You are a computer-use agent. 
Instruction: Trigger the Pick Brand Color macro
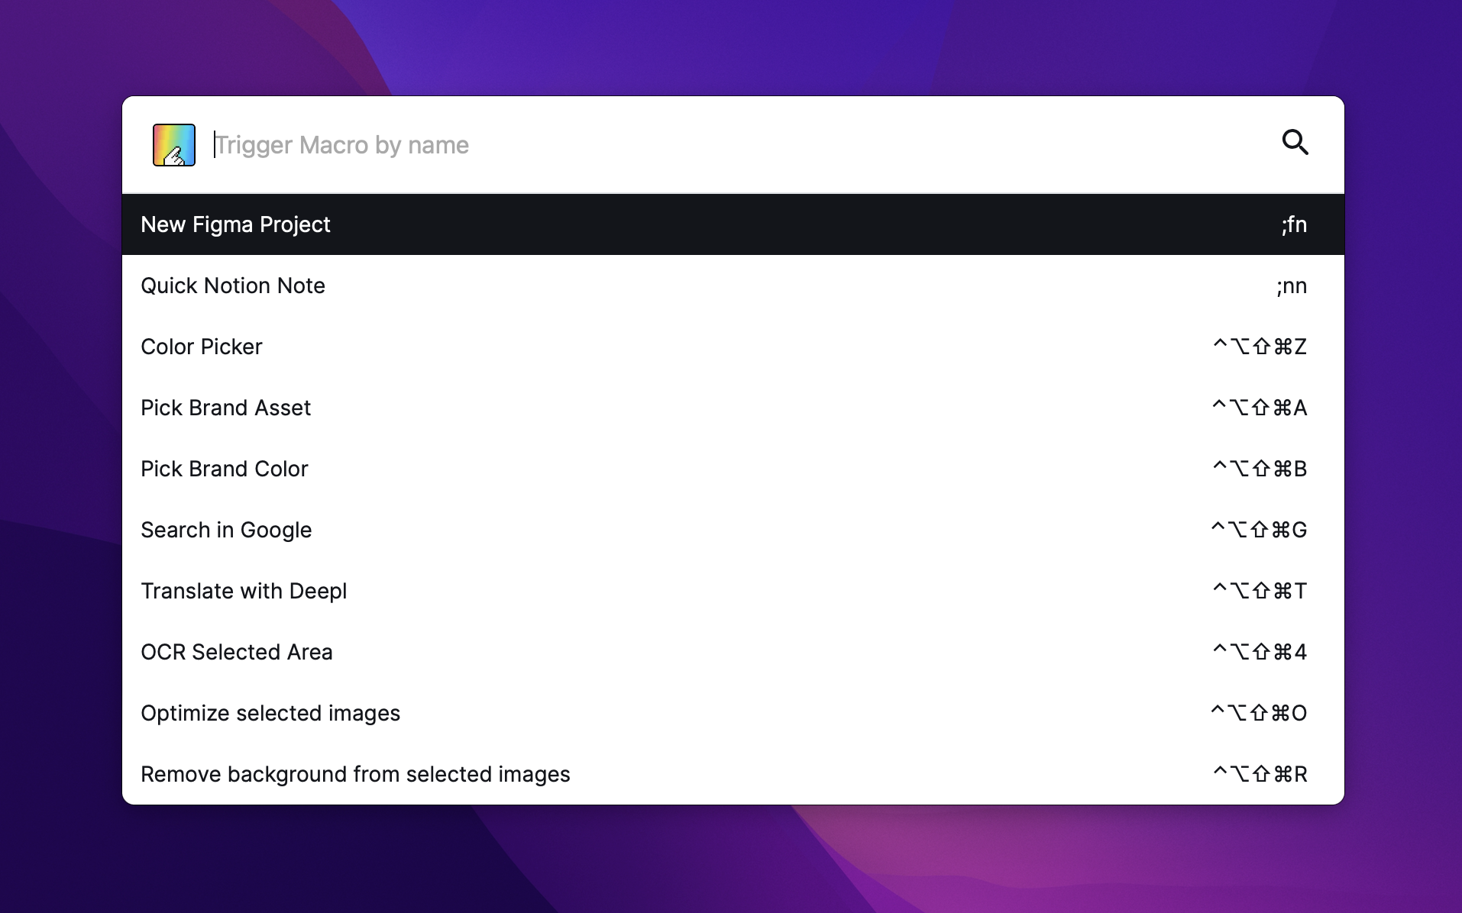[225, 469]
